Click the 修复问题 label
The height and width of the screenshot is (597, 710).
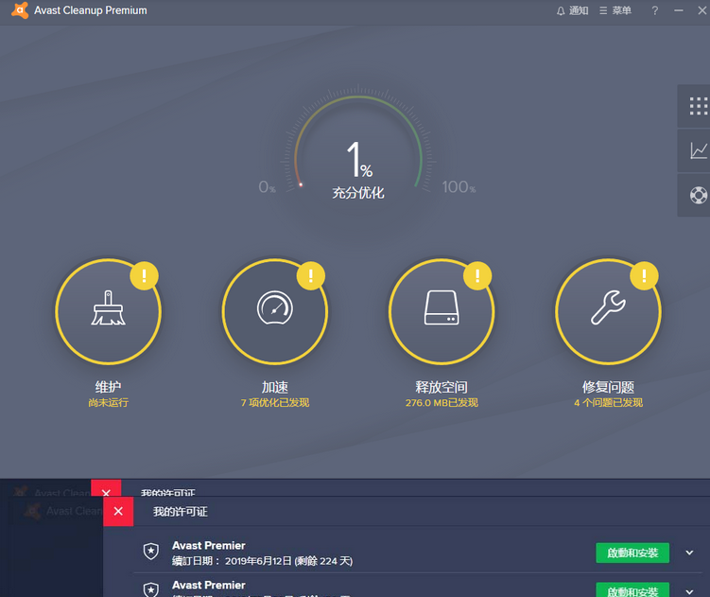coord(608,387)
